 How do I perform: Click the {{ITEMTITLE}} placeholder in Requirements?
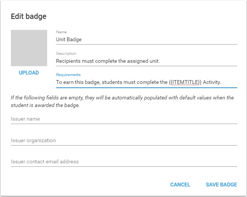[x=185, y=82]
